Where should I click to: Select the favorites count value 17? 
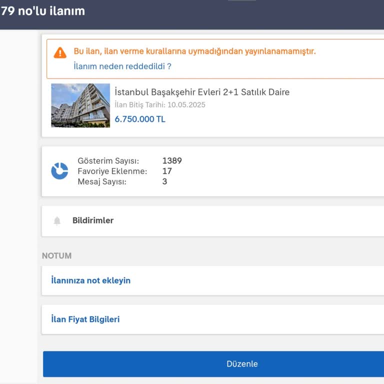coord(167,171)
